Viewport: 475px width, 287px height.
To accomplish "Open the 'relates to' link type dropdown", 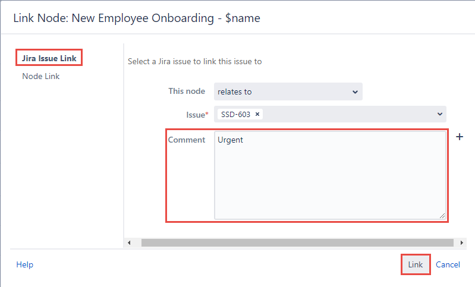I will (x=288, y=92).
